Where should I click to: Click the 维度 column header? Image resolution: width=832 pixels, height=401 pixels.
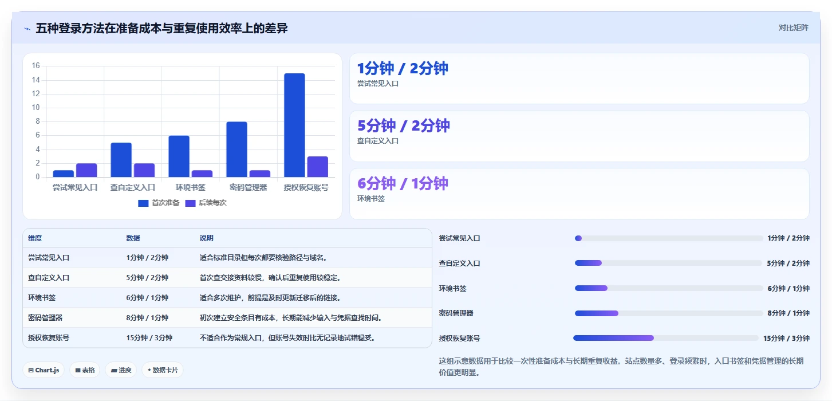[x=35, y=238]
